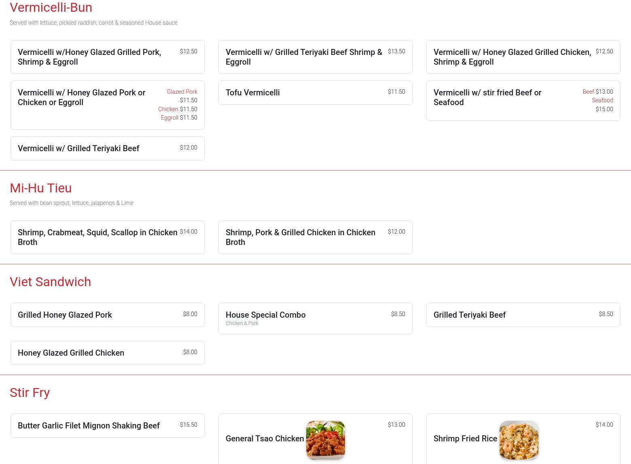Click the Shrimp Fried Rice title
This screenshot has width=631, height=464.
(x=466, y=439)
